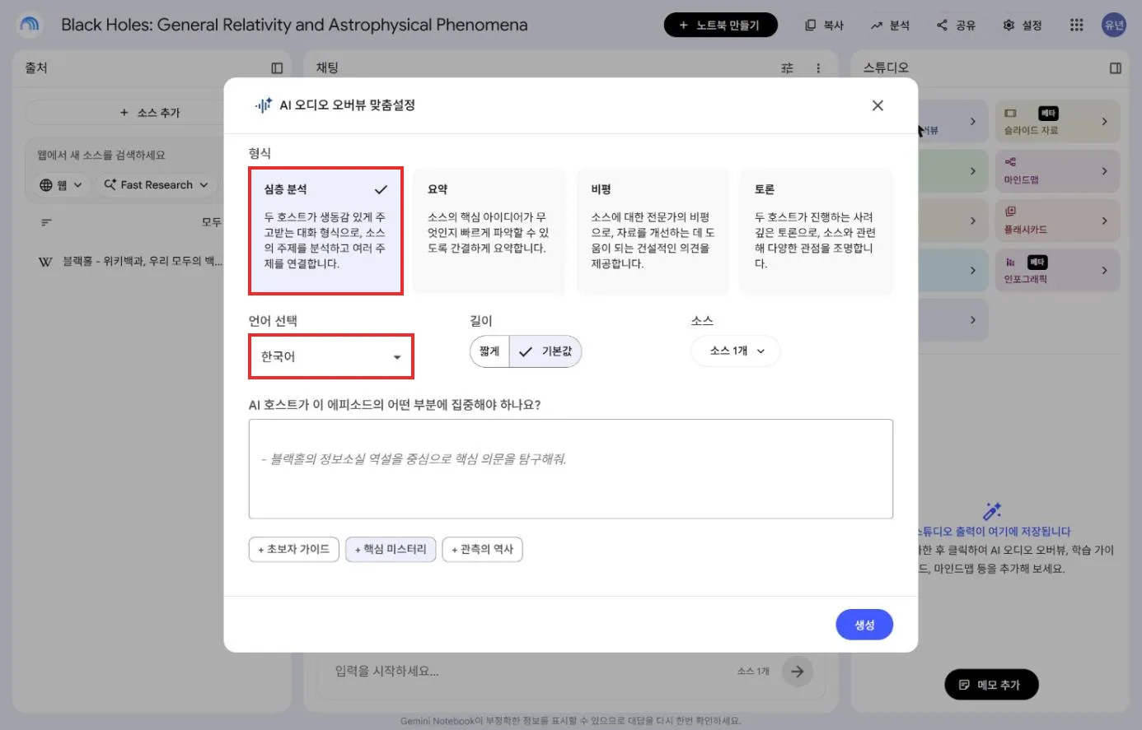Open the user account avatar
Image resolution: width=1142 pixels, height=730 pixels.
(1114, 25)
